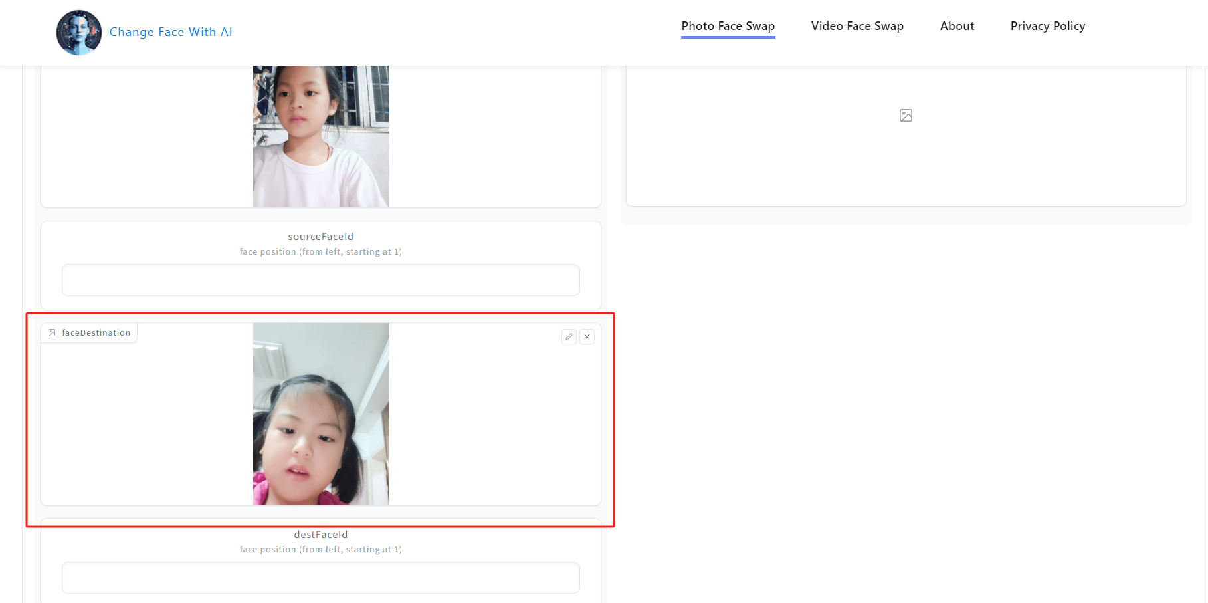The width and height of the screenshot is (1208, 603).
Task: Click the edit pencil to change uploaded face photo
Action: click(569, 337)
